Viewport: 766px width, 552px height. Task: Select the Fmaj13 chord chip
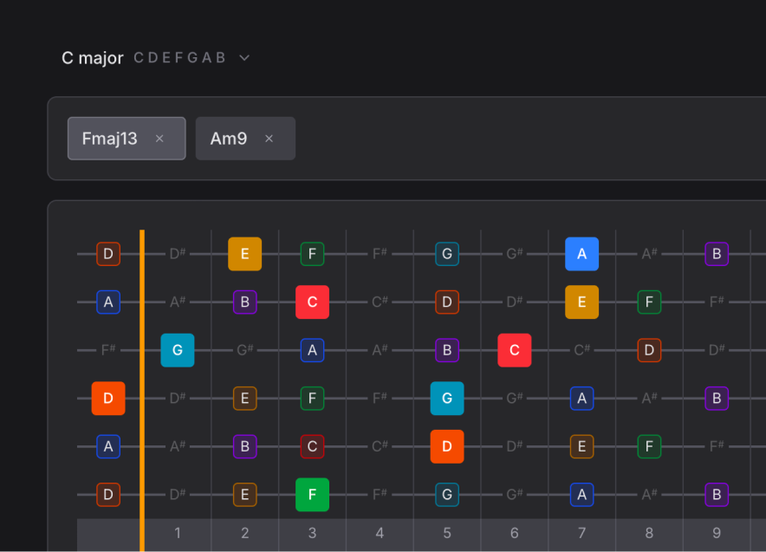(x=110, y=139)
